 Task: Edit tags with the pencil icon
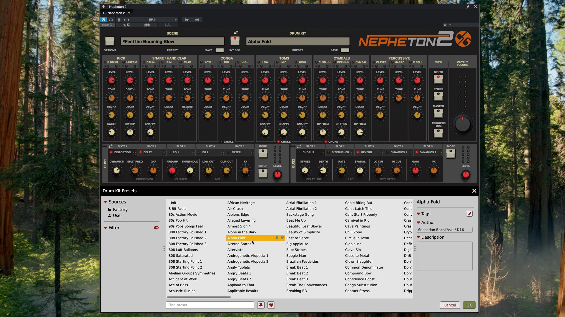(x=470, y=214)
